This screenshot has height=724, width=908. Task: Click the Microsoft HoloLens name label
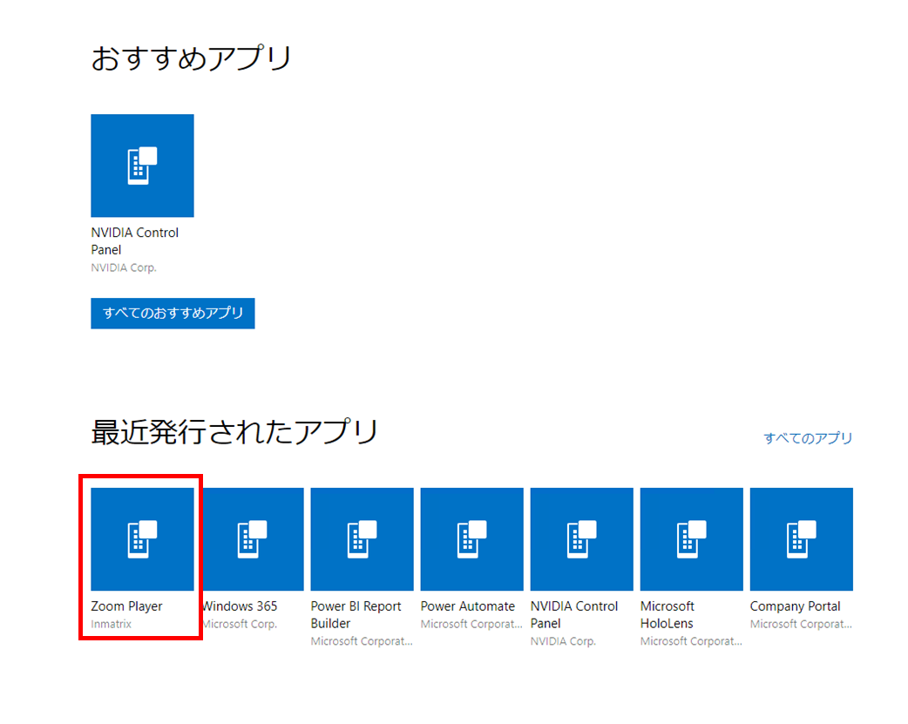(x=667, y=614)
